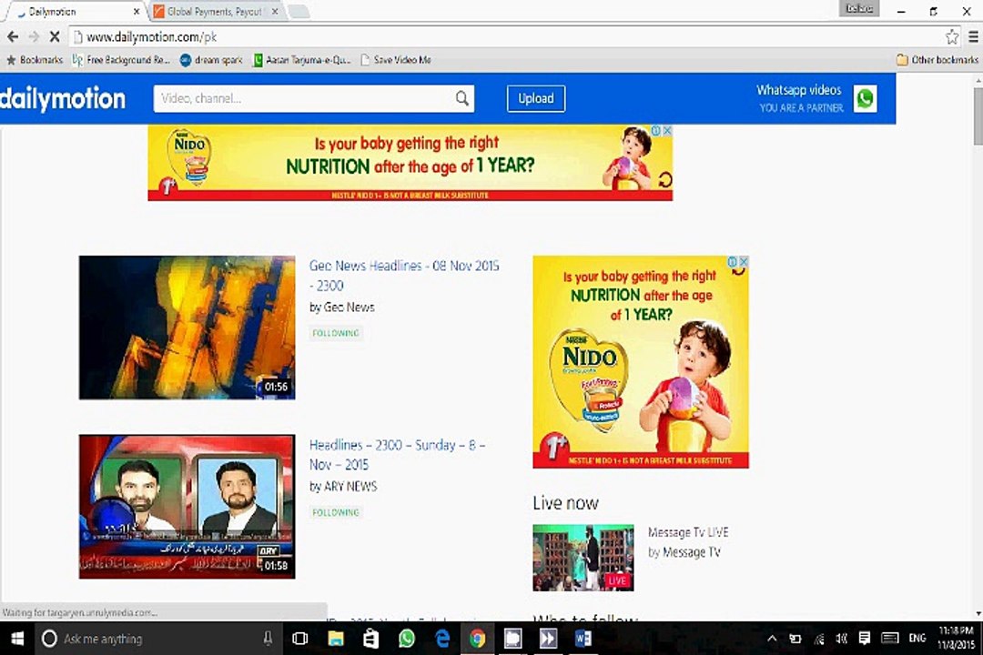This screenshot has height=655, width=983.
Task: Open Task View on the taskbar
Action: click(x=300, y=639)
